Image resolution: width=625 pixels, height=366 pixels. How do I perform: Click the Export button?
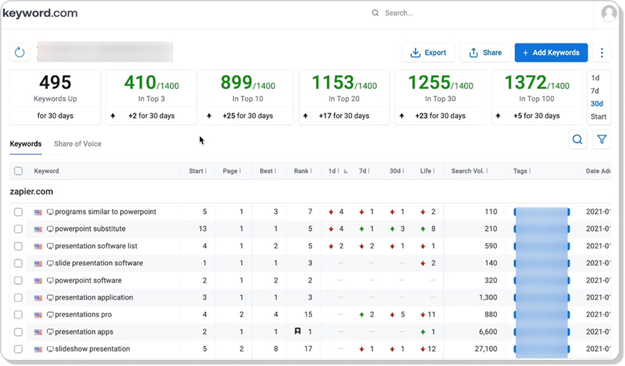tap(428, 53)
